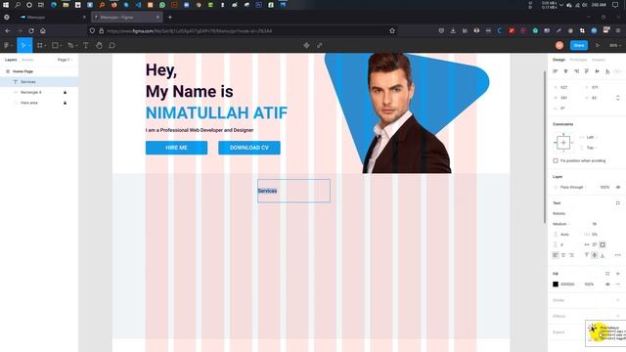Open the Page 1 dropdown
This screenshot has width=626, height=352.
pos(65,60)
